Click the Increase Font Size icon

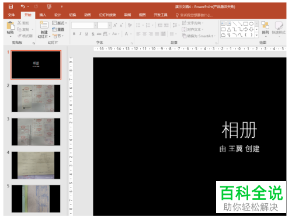(x=115, y=25)
